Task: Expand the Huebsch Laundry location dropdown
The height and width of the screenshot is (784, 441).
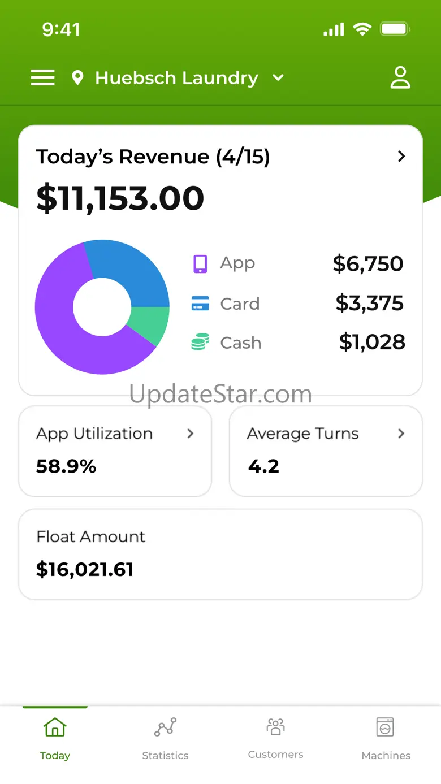Action: click(x=278, y=78)
